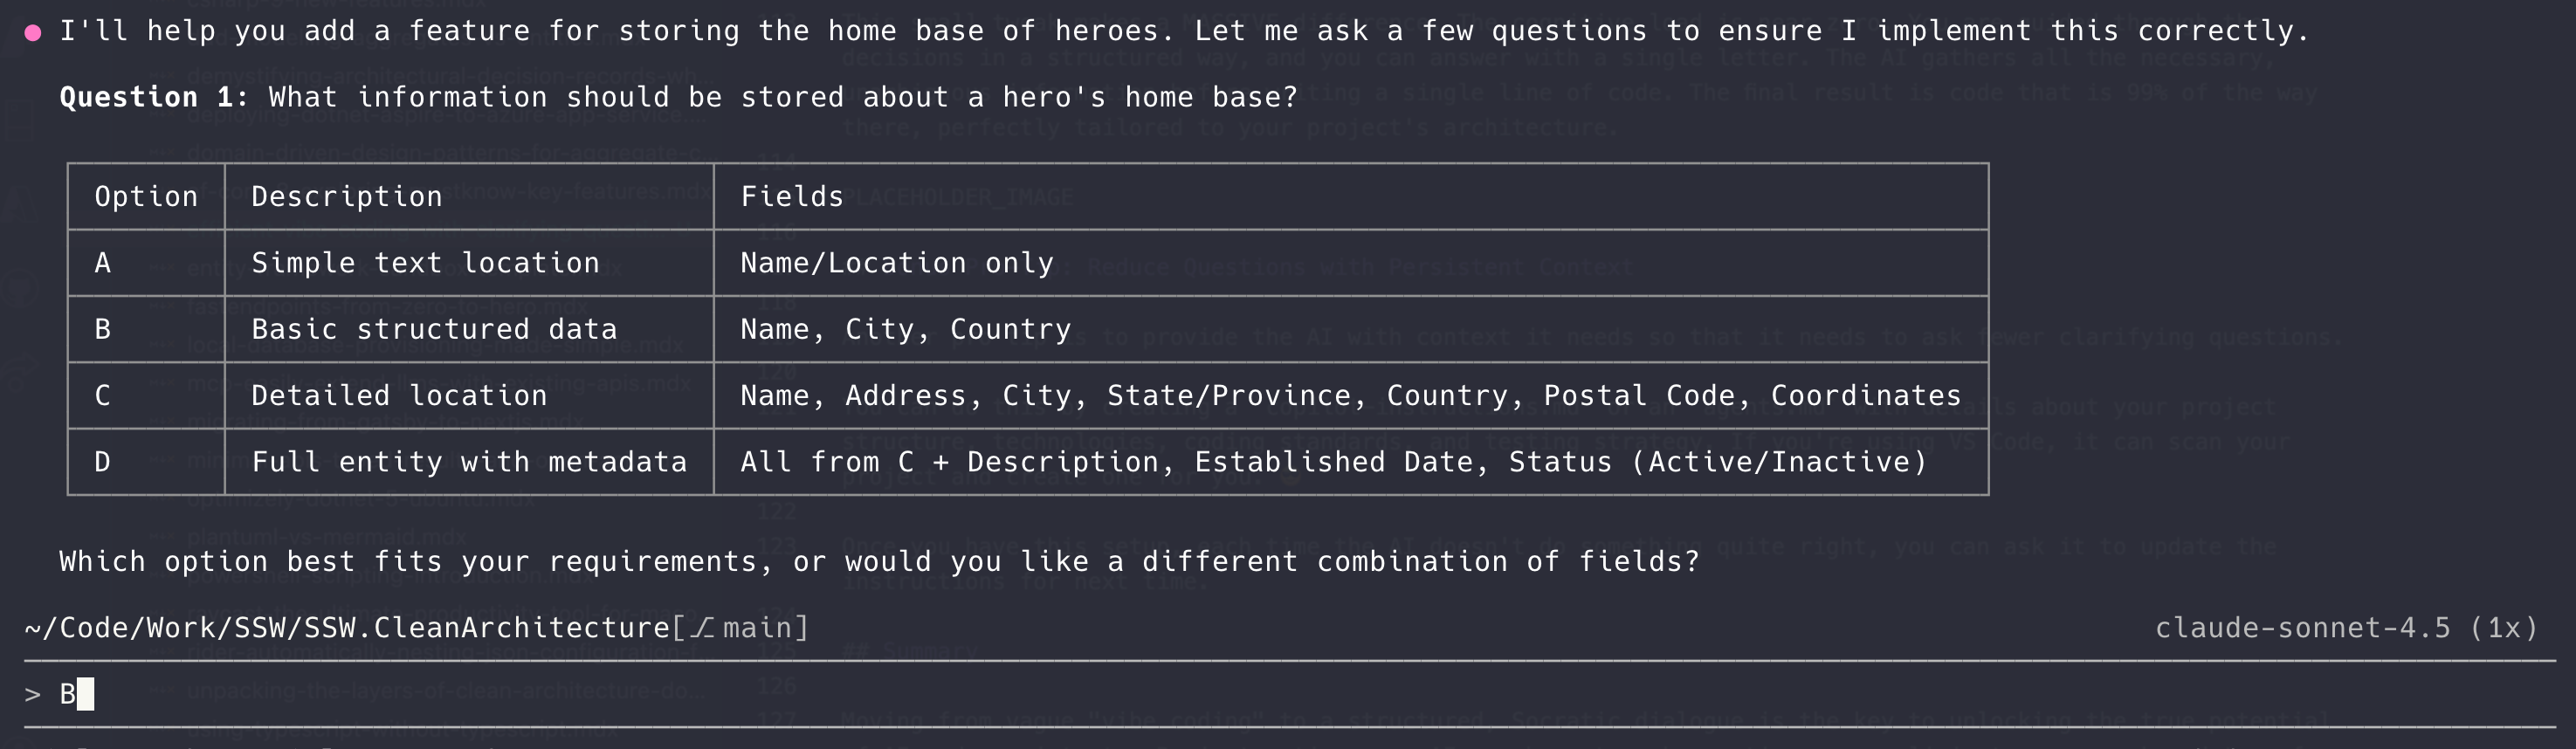
Task: Click the Fields column header
Action: [x=791, y=197]
